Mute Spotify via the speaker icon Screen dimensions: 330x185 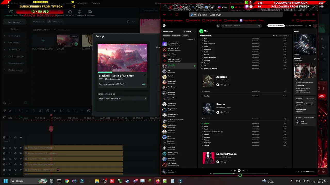click(304, 172)
